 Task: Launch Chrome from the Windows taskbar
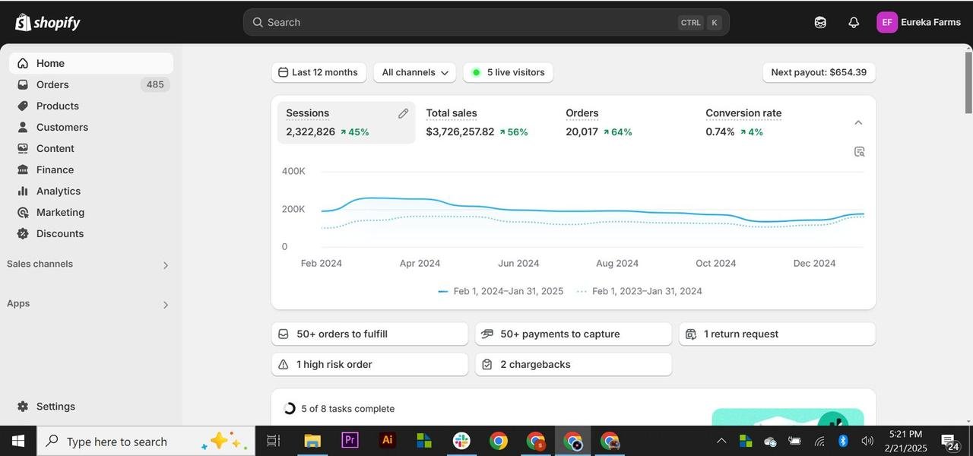click(x=498, y=441)
